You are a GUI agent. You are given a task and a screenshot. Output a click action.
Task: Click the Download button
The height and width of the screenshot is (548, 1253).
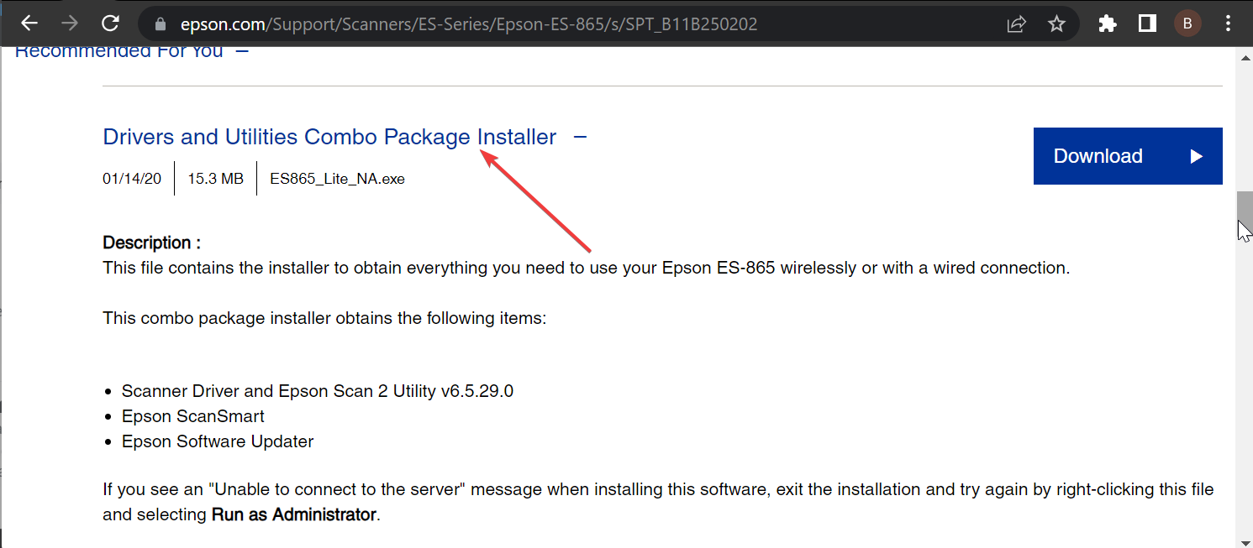click(1128, 156)
